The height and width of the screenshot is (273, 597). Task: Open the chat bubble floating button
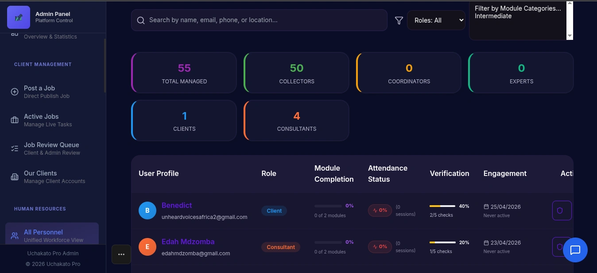click(575, 250)
